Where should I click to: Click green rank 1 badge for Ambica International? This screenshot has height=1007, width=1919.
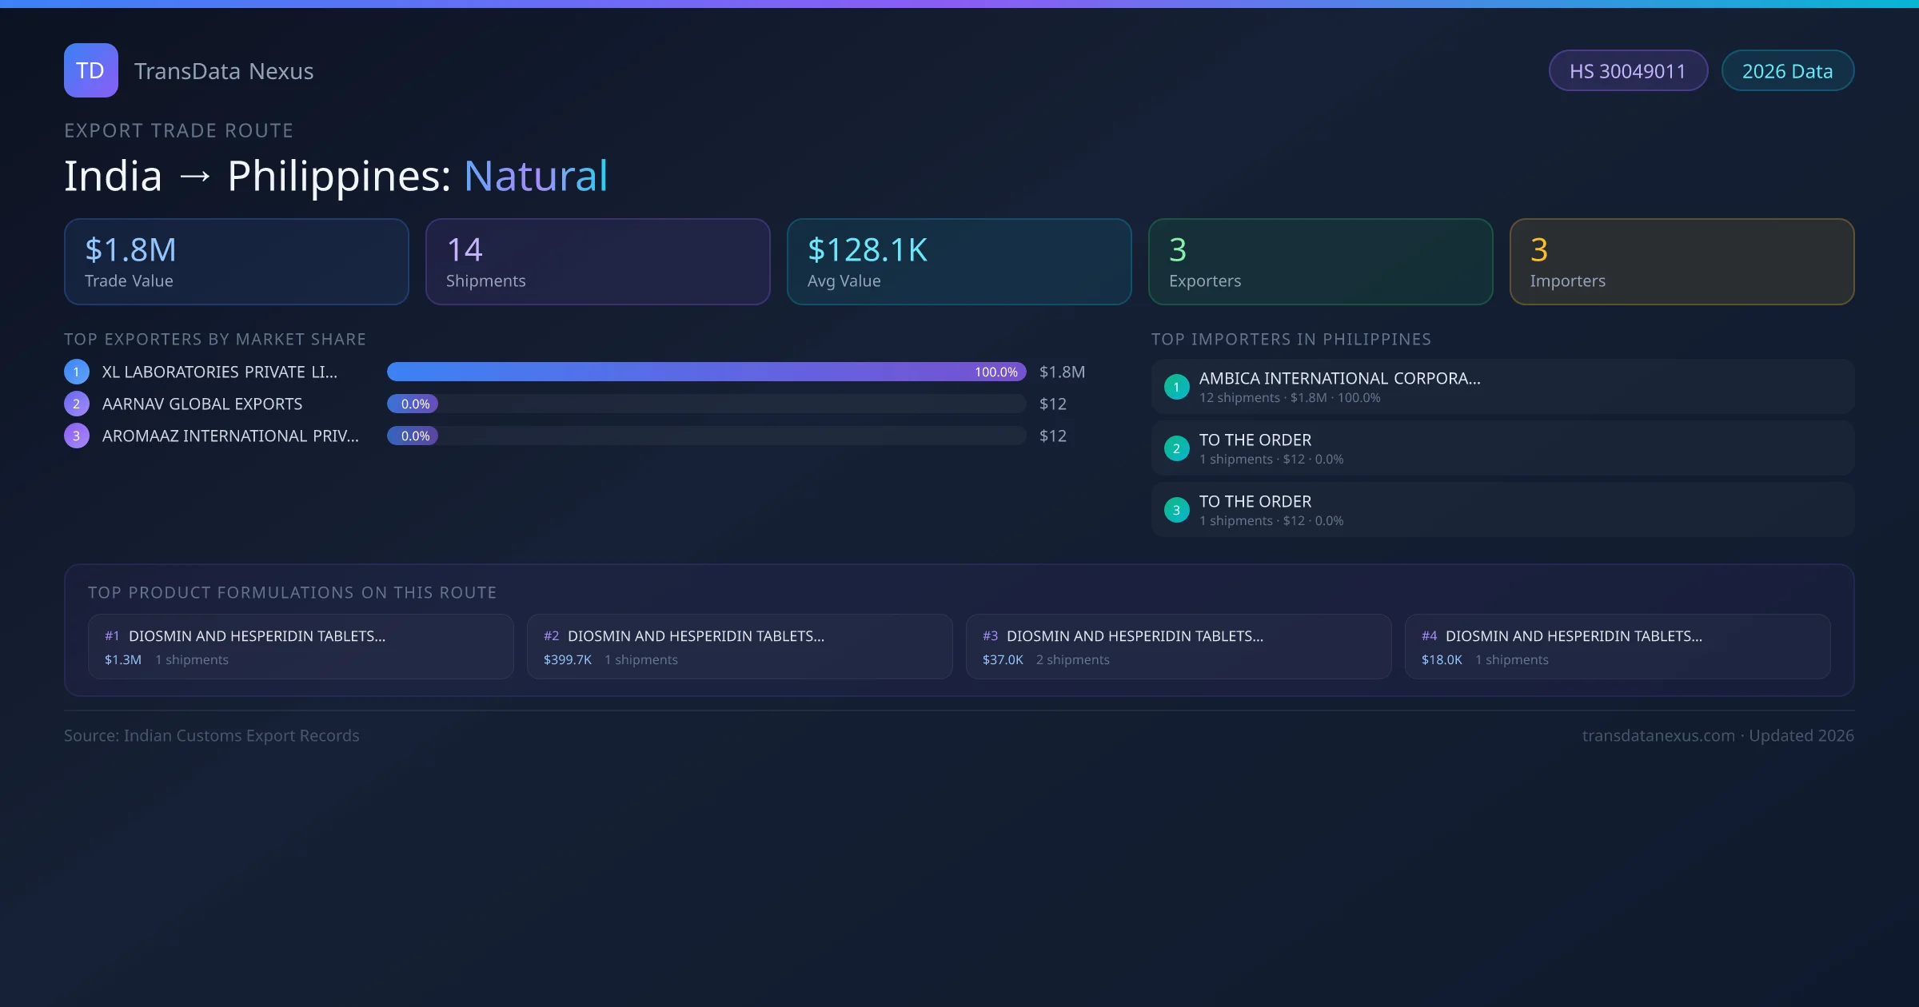1176,387
